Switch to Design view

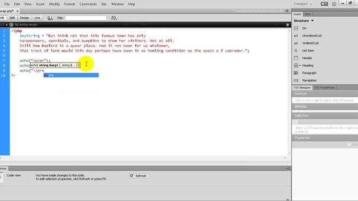point(24,18)
